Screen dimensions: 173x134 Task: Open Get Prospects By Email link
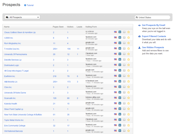(x=153, y=25)
